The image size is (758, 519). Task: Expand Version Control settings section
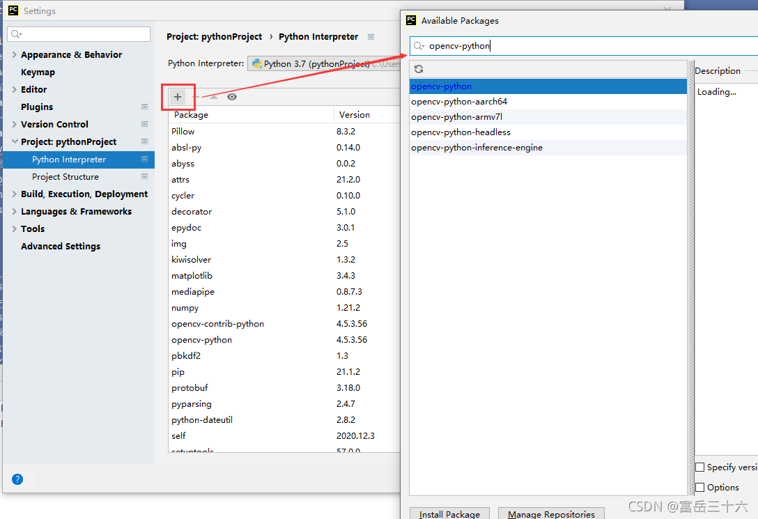tap(14, 124)
